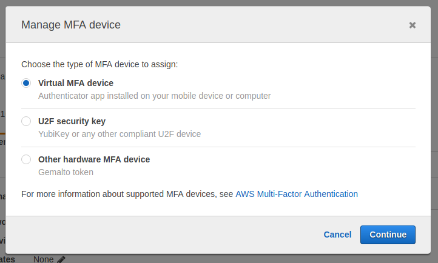The height and width of the screenshot is (263, 438).
Task: Close the Manage MFA device dialog
Action: click(x=413, y=25)
